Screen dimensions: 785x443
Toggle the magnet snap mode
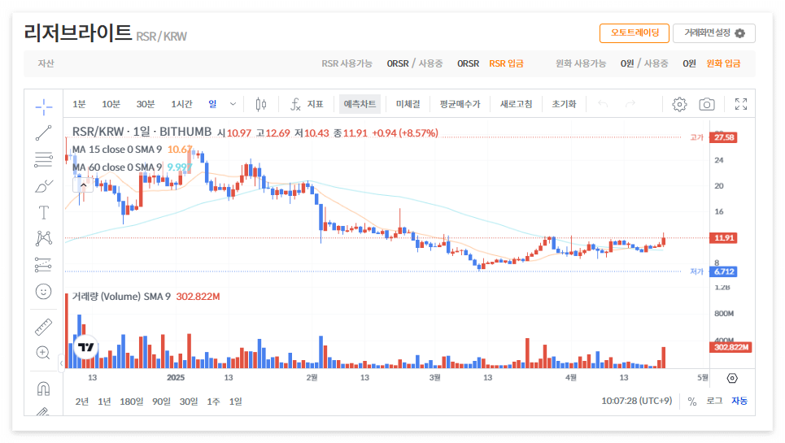pos(44,389)
